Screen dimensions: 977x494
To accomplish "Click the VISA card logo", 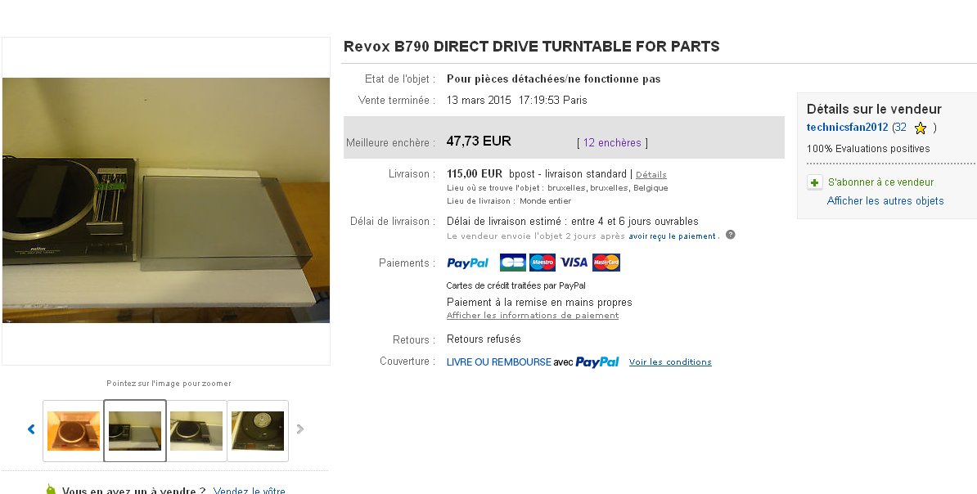I will pos(574,263).
